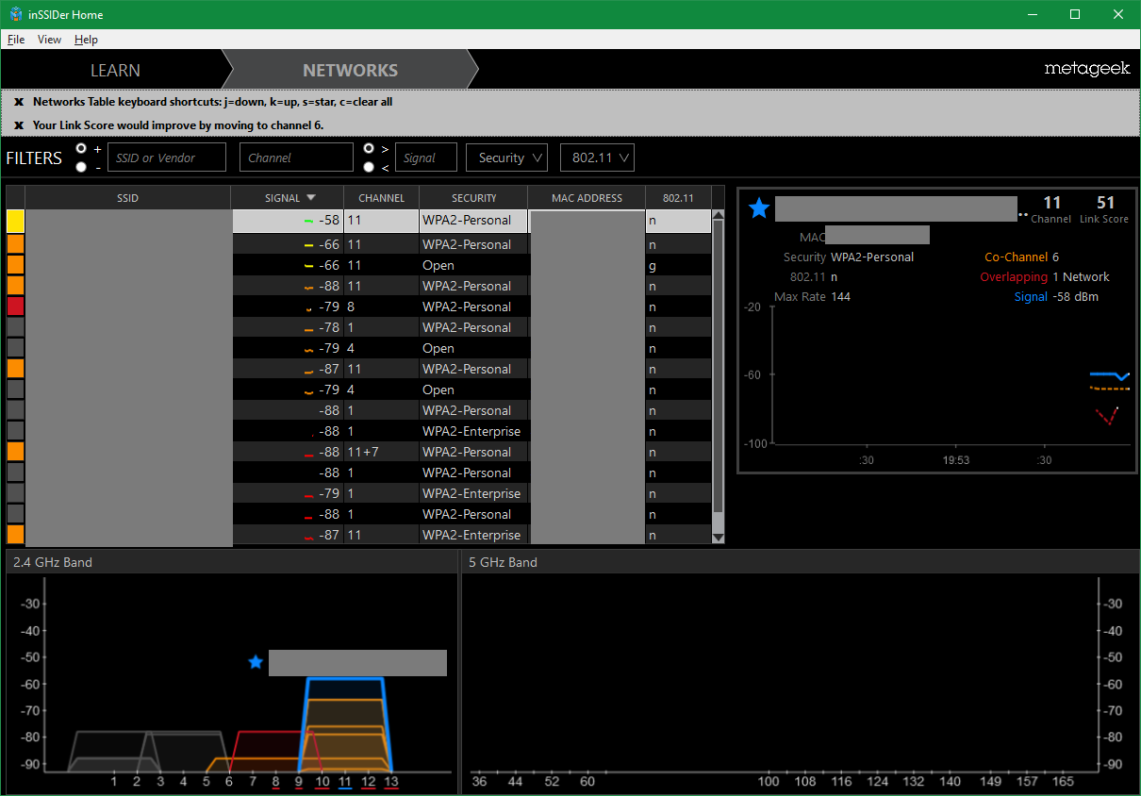Viewport: 1141px width, 796px height.
Task: Click the networks table scrollbar thumb
Action: (719, 367)
